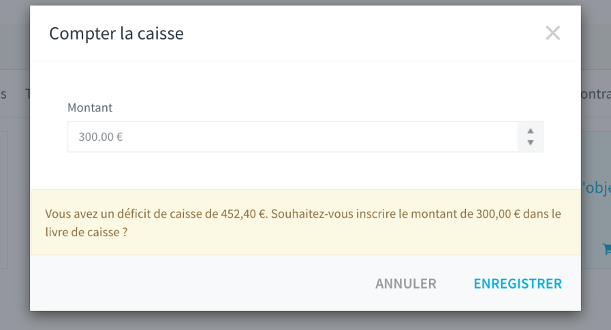
Task: Increase the Montant with the up arrow
Action: coord(531,131)
